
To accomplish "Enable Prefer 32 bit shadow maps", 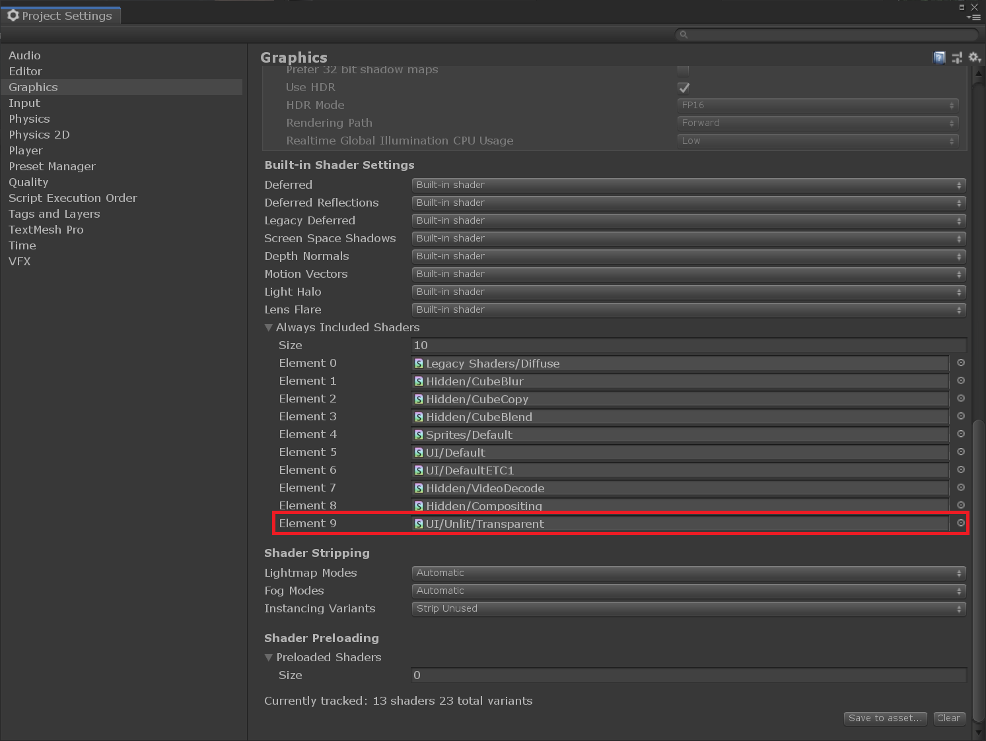I will (x=684, y=69).
